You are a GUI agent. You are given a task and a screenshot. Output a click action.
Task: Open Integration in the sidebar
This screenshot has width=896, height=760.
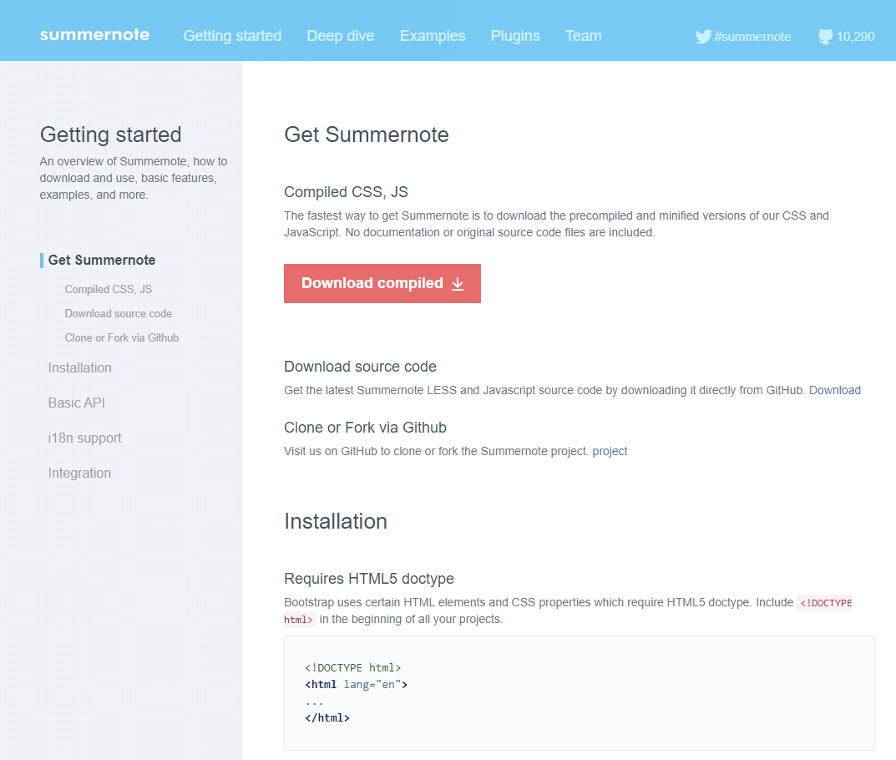pyautogui.click(x=79, y=474)
